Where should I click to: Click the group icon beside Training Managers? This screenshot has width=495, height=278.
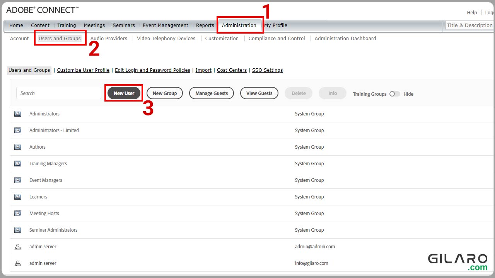(x=18, y=164)
